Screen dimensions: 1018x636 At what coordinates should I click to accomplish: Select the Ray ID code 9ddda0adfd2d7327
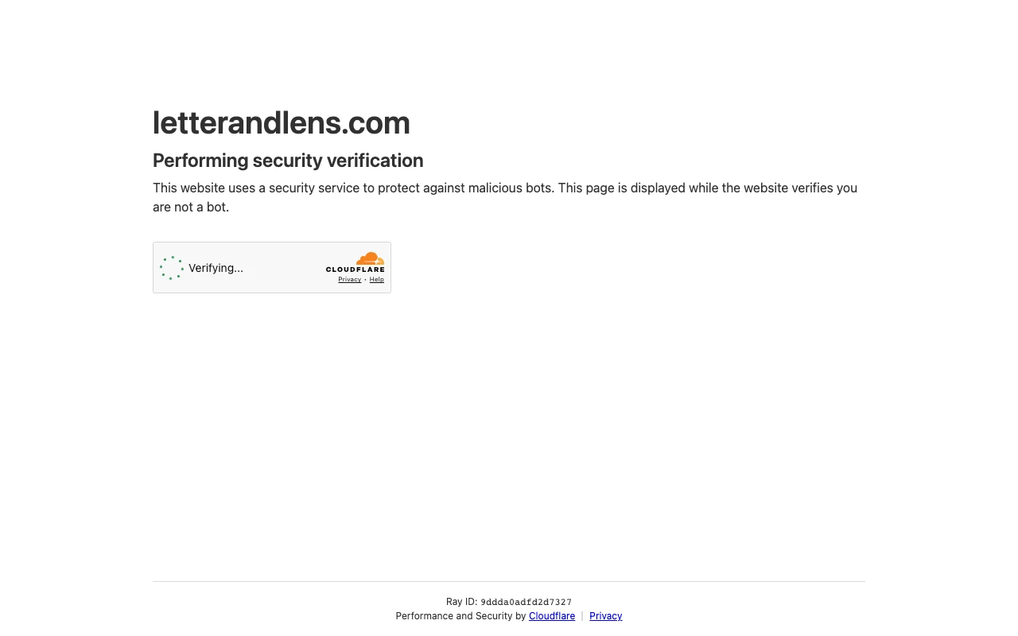(526, 603)
